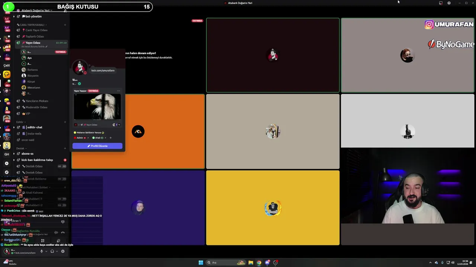Show hidden system tray icons
The width and height of the screenshot is (476, 267).
430,263
